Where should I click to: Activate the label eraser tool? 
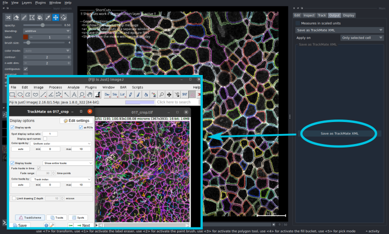(x=16, y=17)
